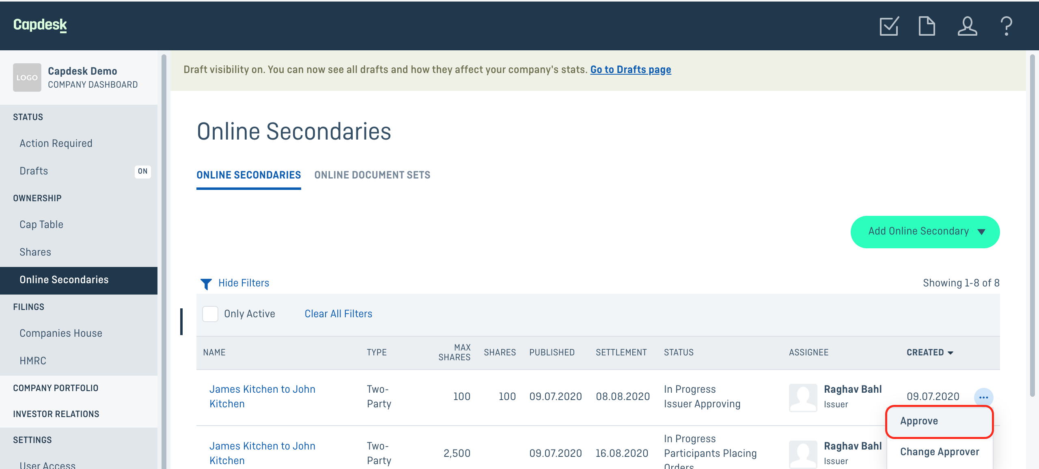Viewport: 1039px width, 469px height.
Task: Select Approve from the context menu
Action: point(939,421)
